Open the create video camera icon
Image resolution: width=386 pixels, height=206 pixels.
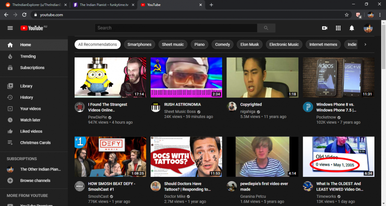tap(325, 28)
